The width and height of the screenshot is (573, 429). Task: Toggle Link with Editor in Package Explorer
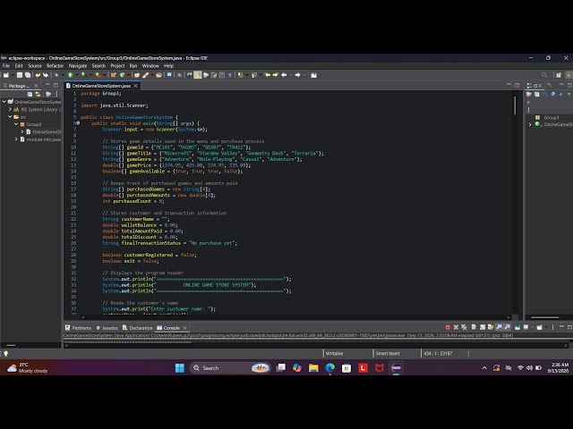(38, 94)
